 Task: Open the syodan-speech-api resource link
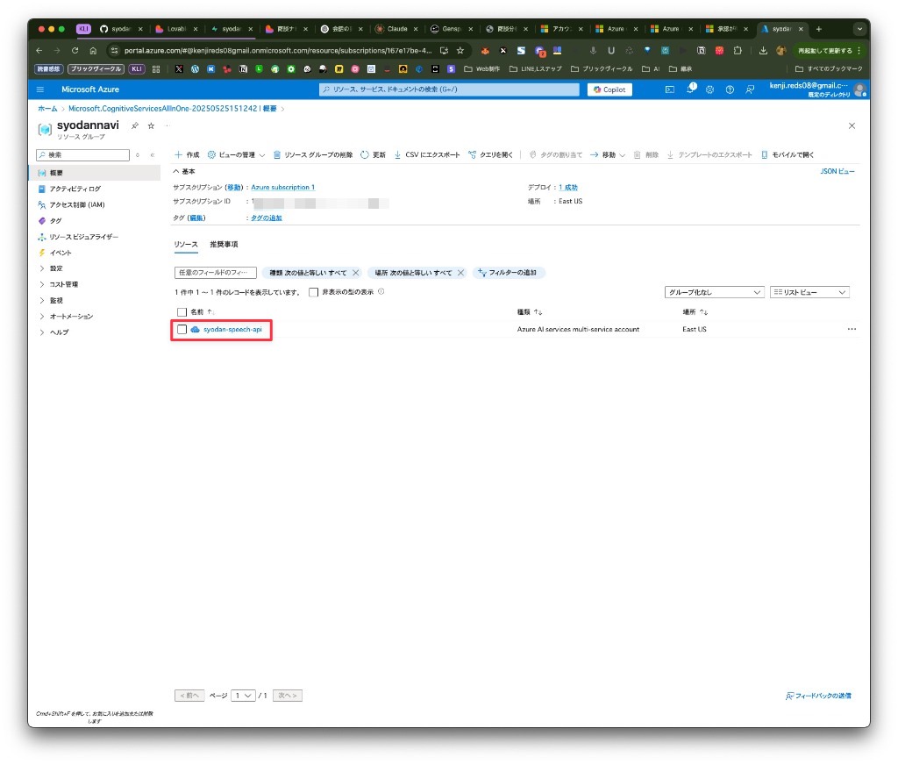232,329
